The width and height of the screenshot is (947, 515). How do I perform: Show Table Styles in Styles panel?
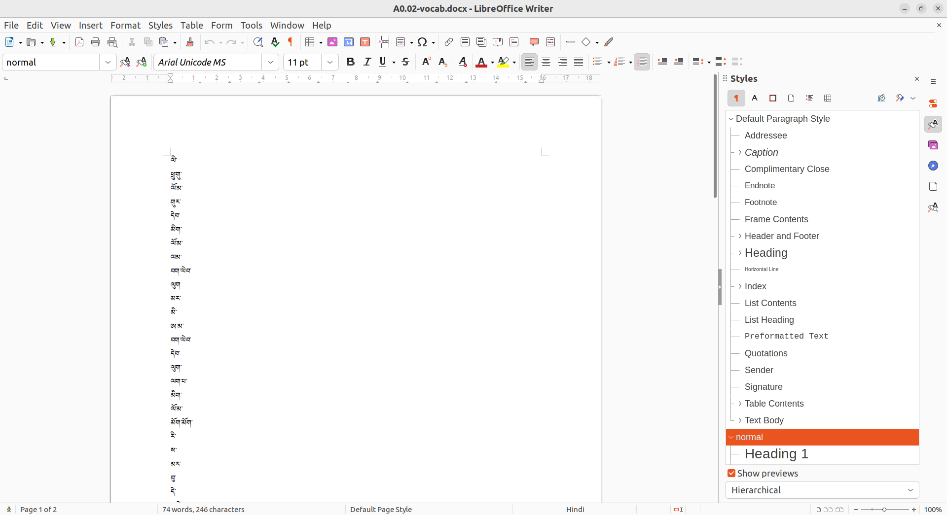tap(828, 98)
